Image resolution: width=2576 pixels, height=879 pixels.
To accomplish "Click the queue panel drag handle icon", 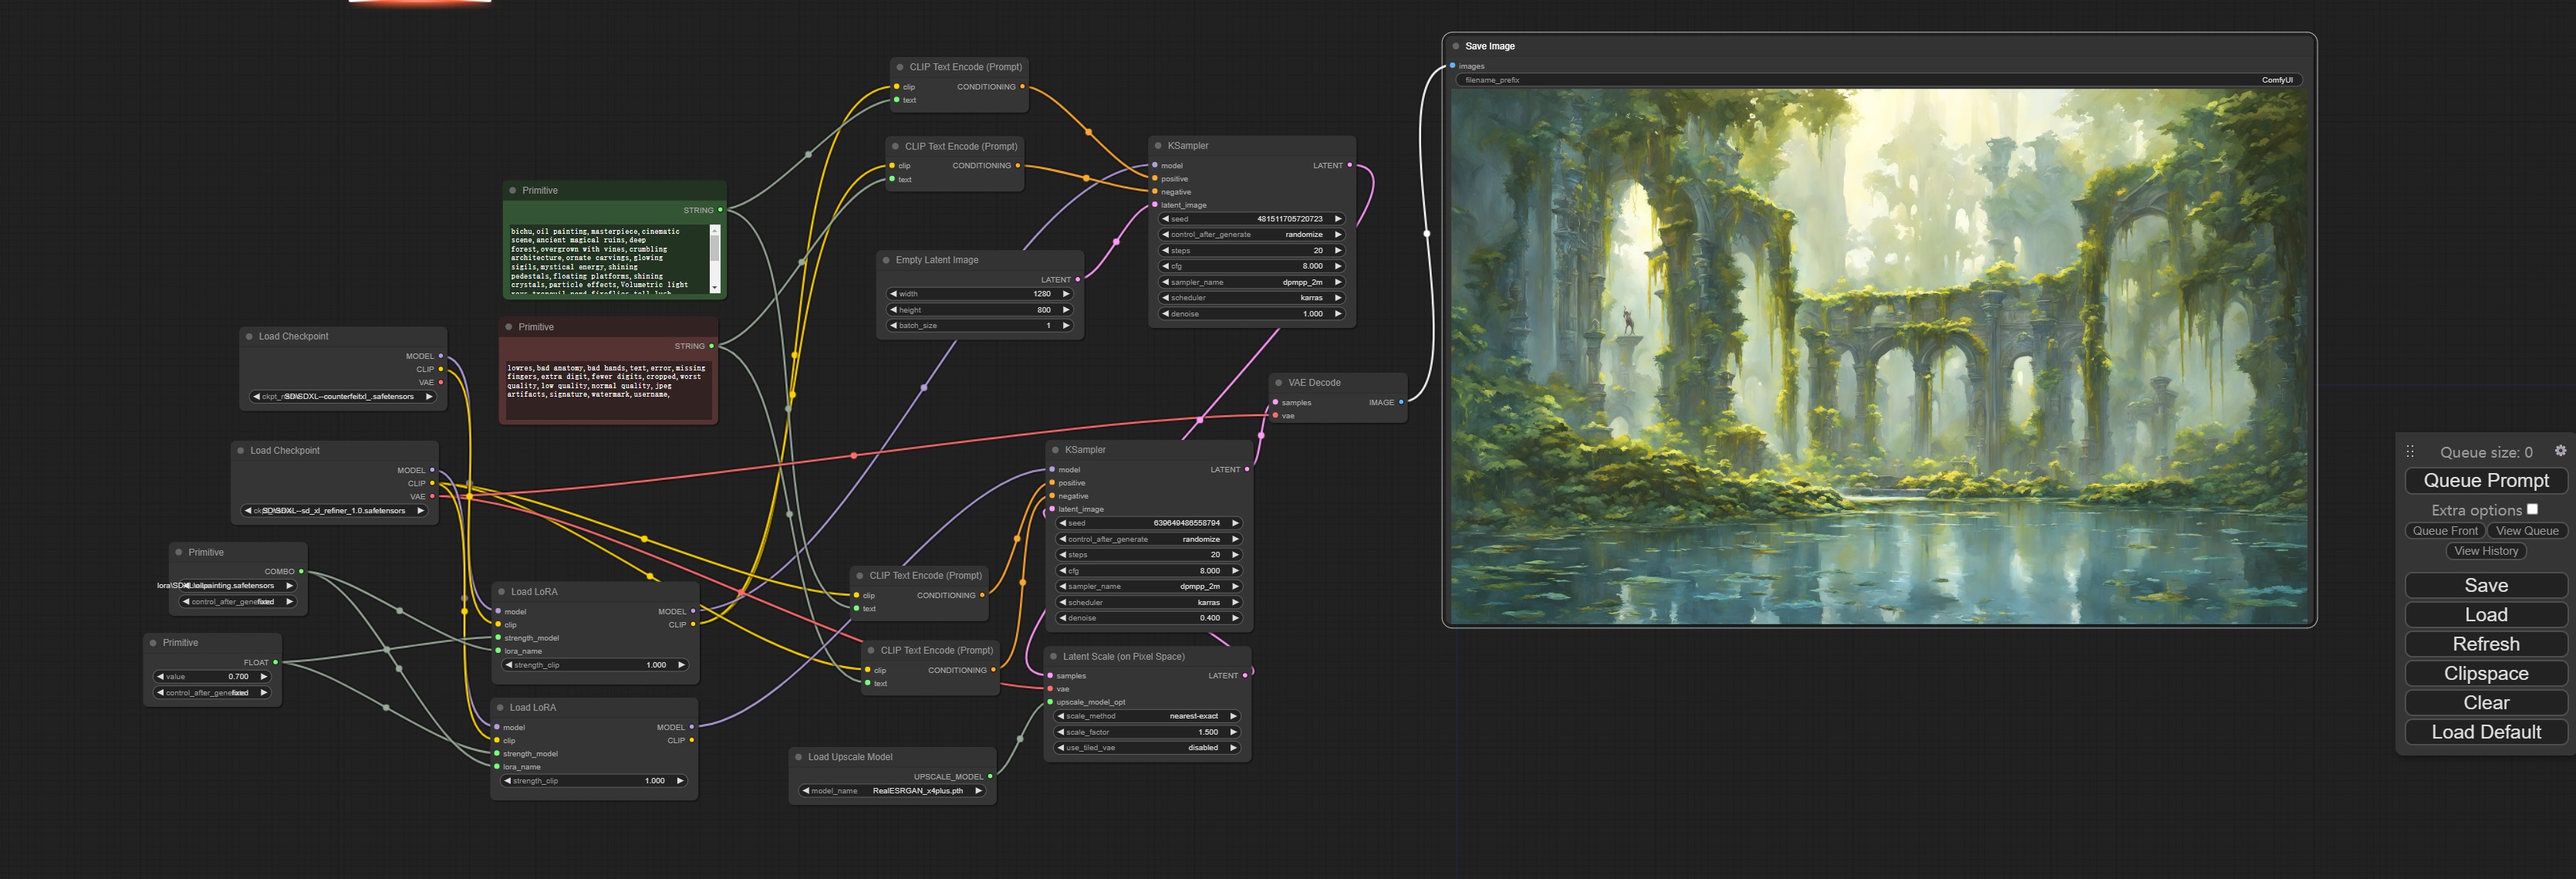I will pyautogui.click(x=2410, y=452).
